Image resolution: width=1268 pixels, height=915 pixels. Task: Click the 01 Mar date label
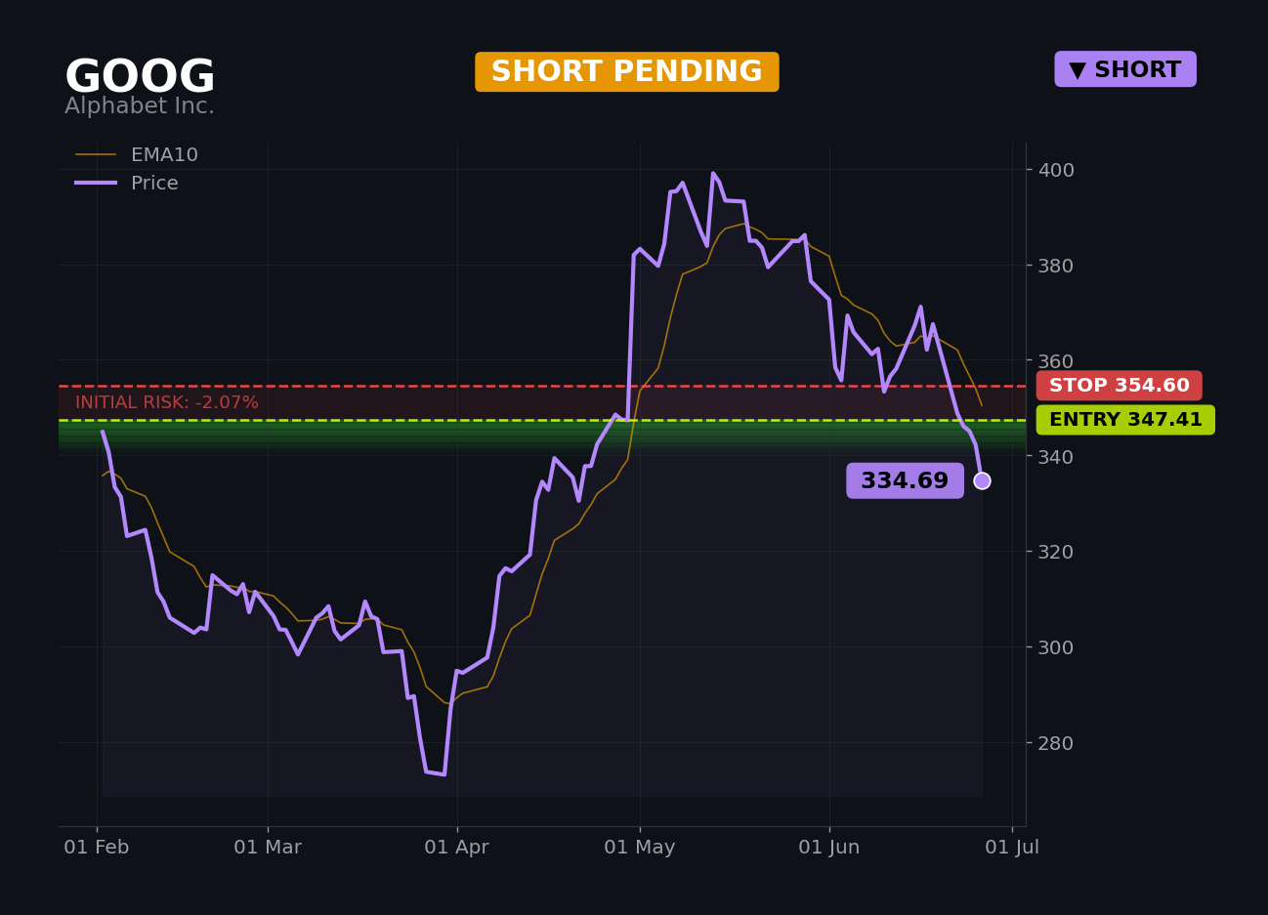click(268, 848)
